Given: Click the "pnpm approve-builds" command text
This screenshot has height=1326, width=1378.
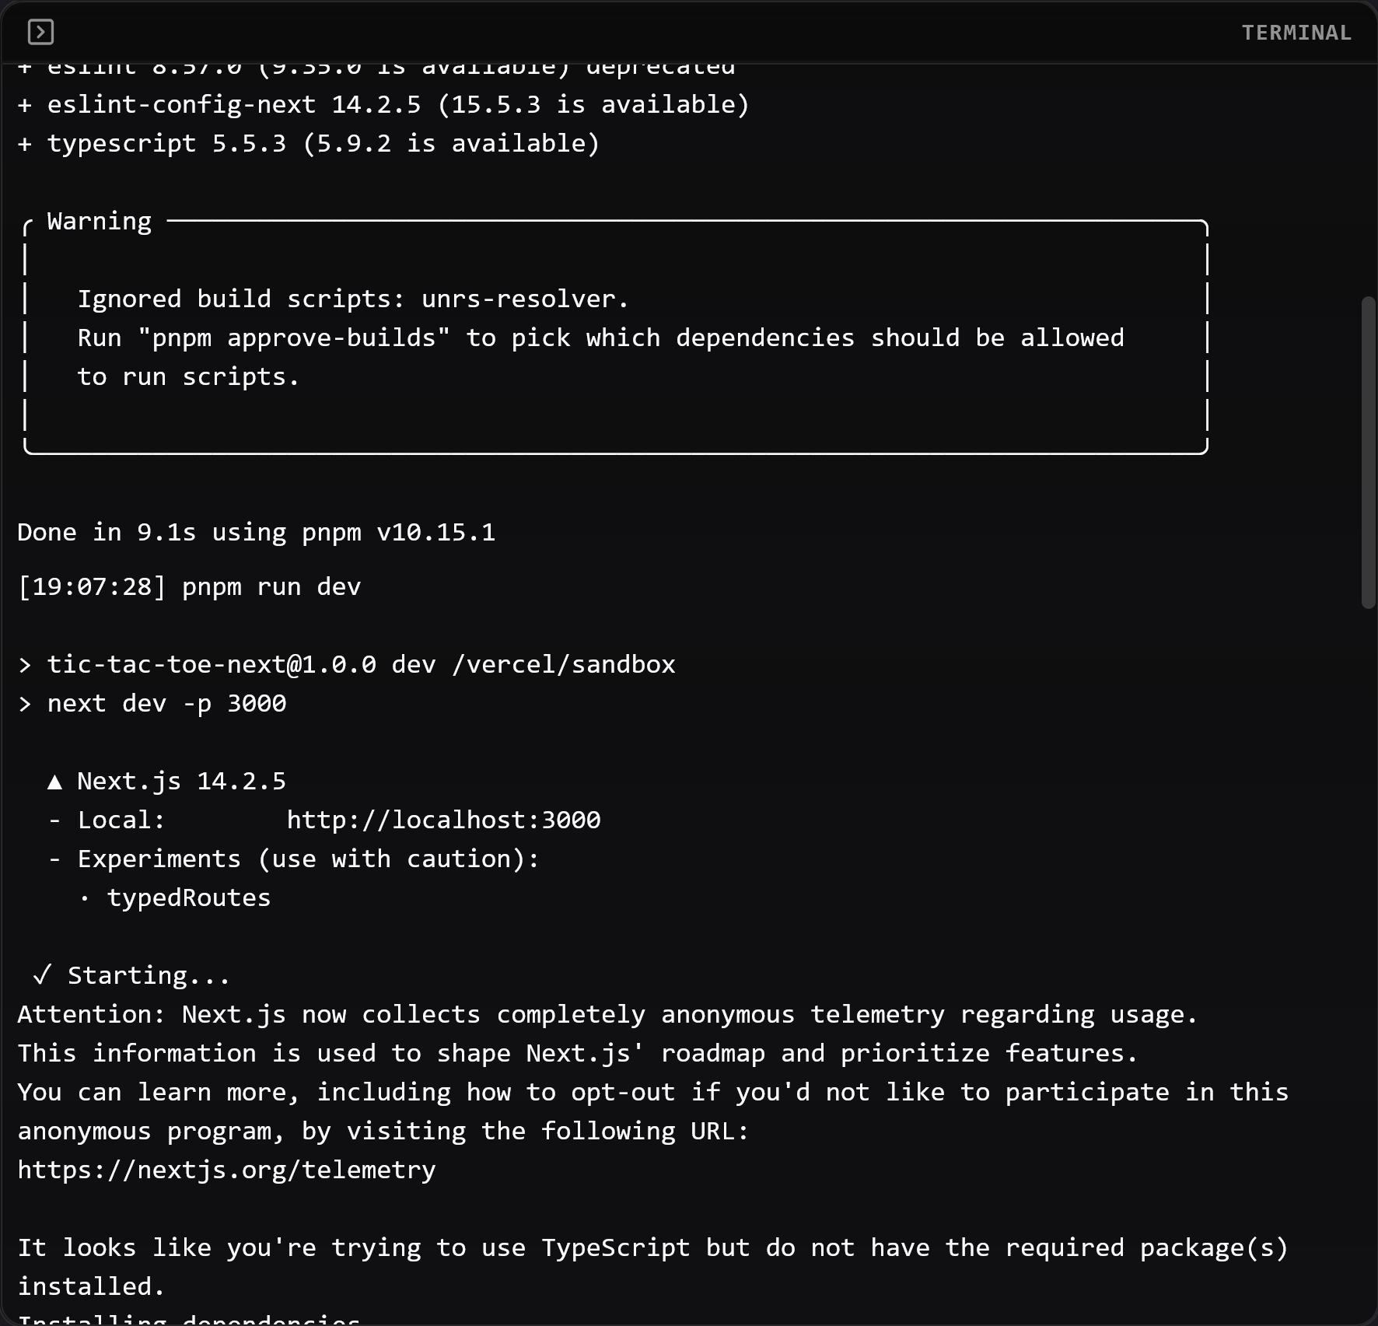Looking at the screenshot, I should (x=294, y=338).
